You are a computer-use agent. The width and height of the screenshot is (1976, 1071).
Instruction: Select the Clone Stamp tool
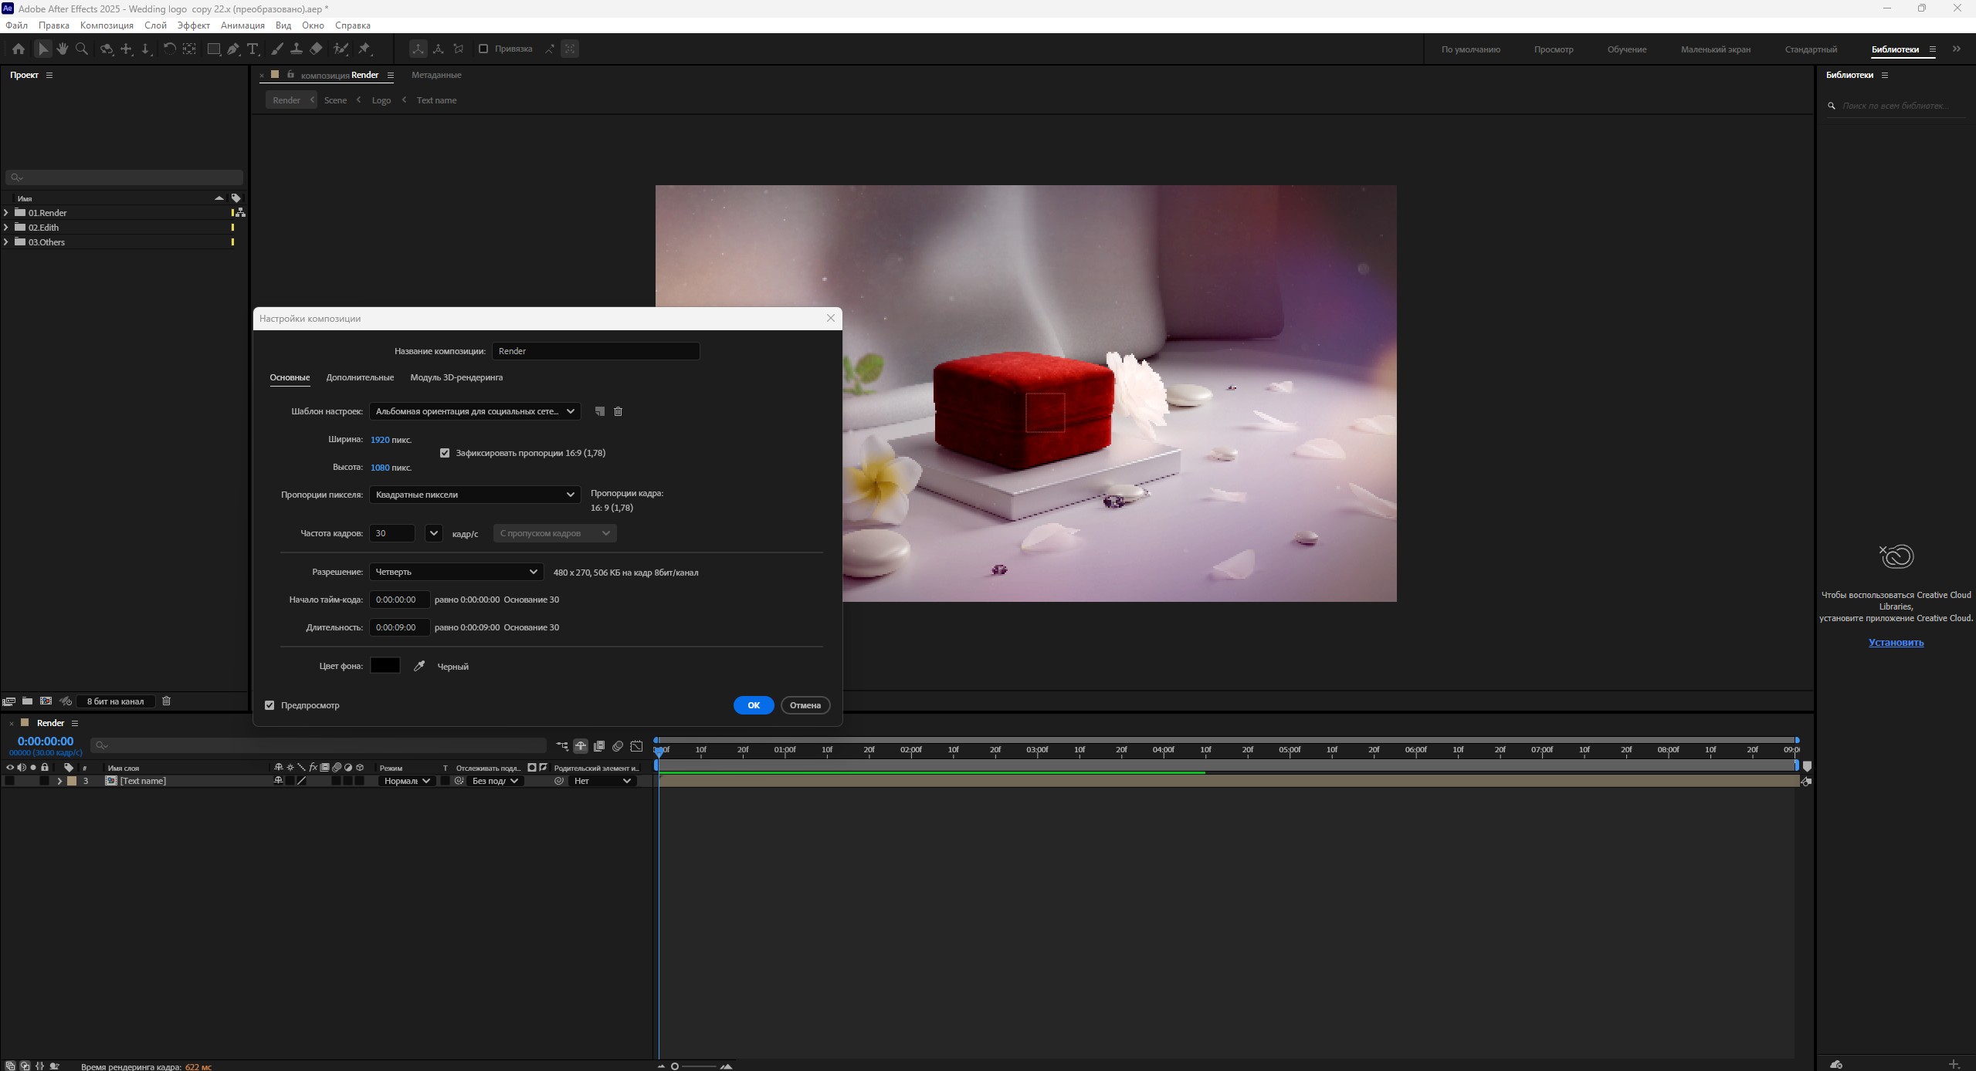tap(297, 49)
